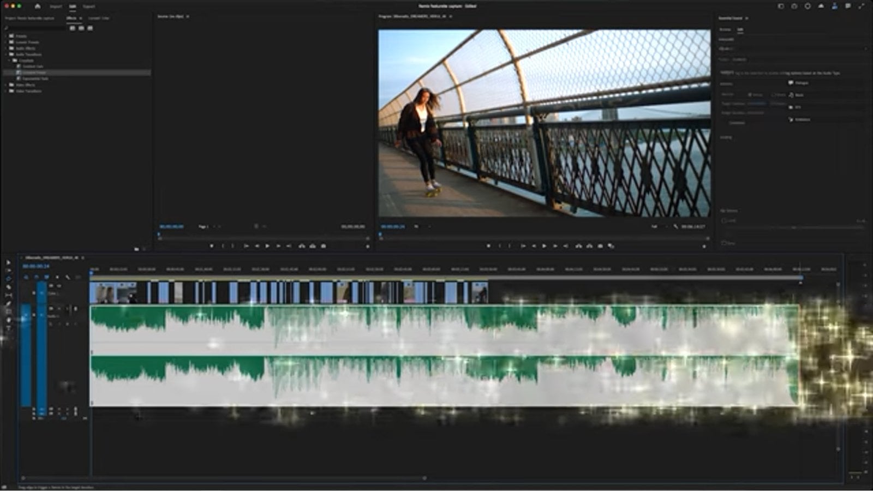Select the Selection arrow tool
Image resolution: width=873 pixels, height=491 pixels.
click(8, 262)
